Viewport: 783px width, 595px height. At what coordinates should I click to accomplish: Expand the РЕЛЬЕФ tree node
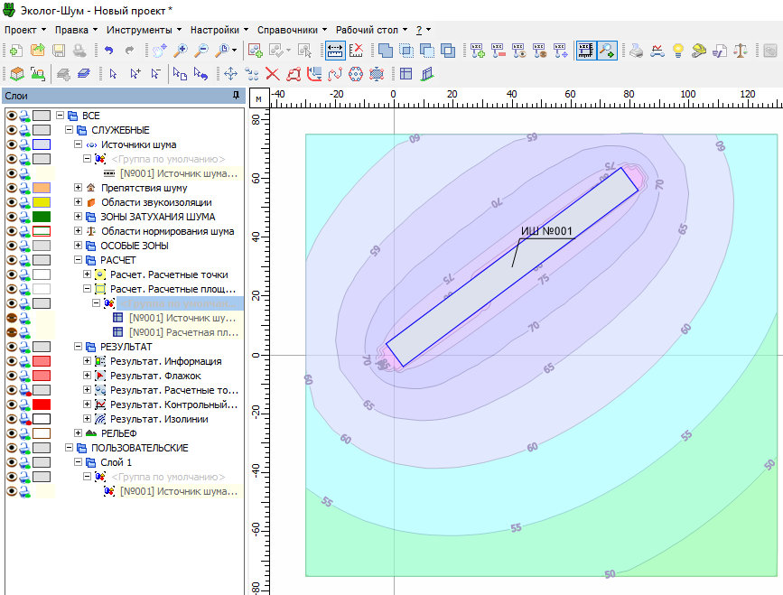[79, 433]
